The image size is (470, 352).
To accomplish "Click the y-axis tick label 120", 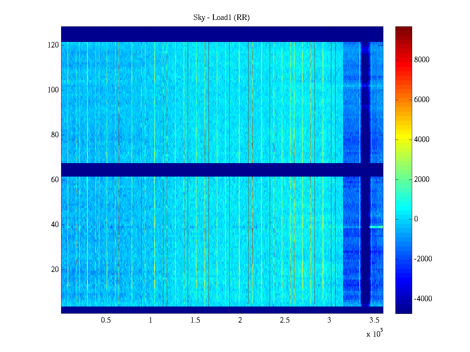I will click(x=53, y=45).
